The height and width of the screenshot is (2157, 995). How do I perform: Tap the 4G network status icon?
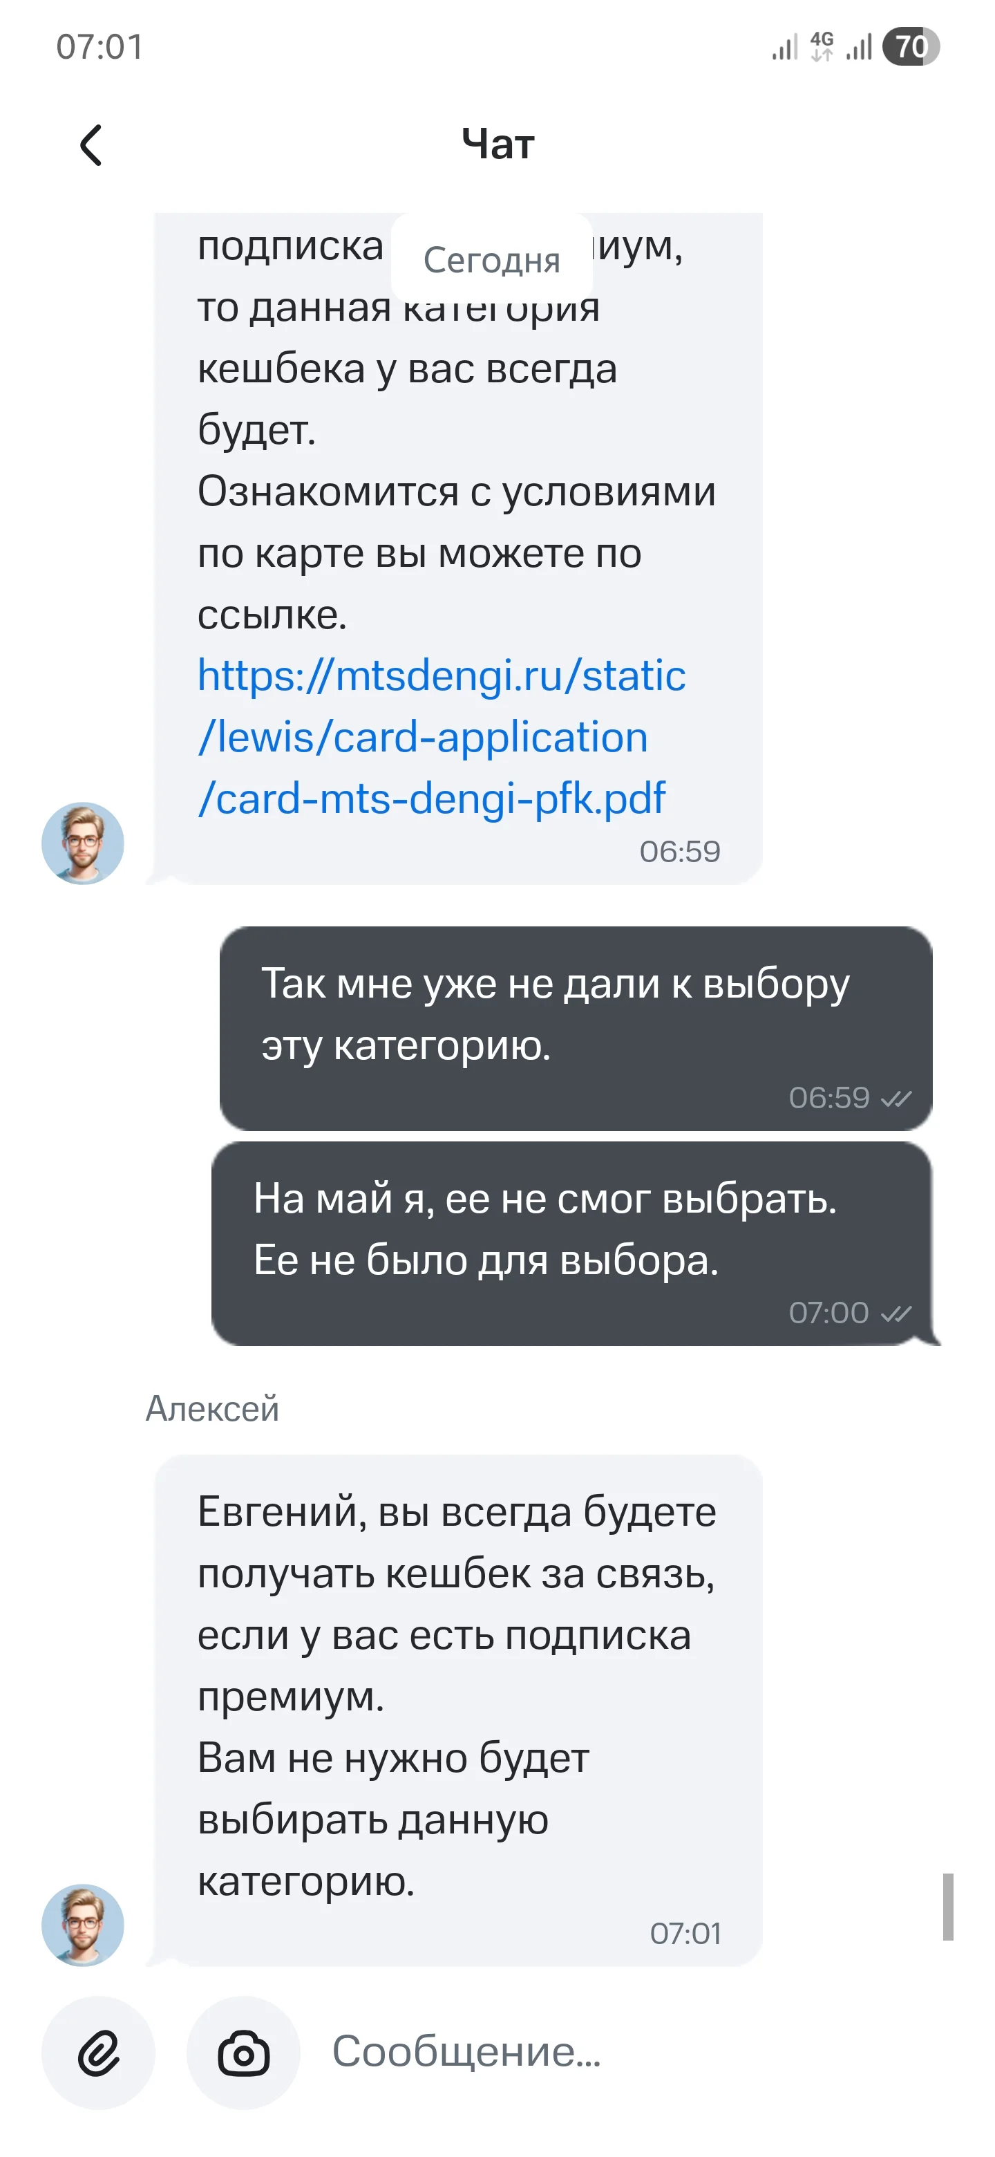[x=822, y=47]
